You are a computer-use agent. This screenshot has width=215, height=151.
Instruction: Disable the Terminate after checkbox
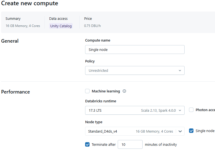[x=87, y=145]
